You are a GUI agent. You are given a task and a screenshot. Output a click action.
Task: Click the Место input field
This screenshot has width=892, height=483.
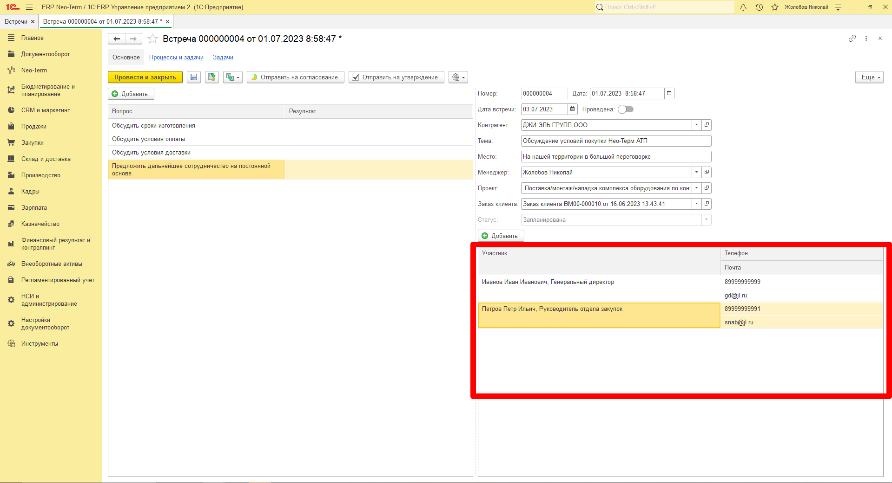point(616,156)
